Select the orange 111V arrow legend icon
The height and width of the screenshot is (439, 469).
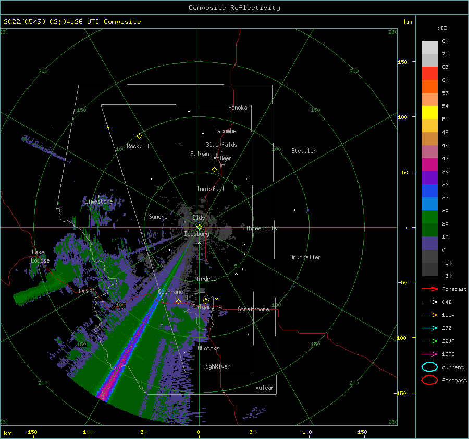coord(429,315)
